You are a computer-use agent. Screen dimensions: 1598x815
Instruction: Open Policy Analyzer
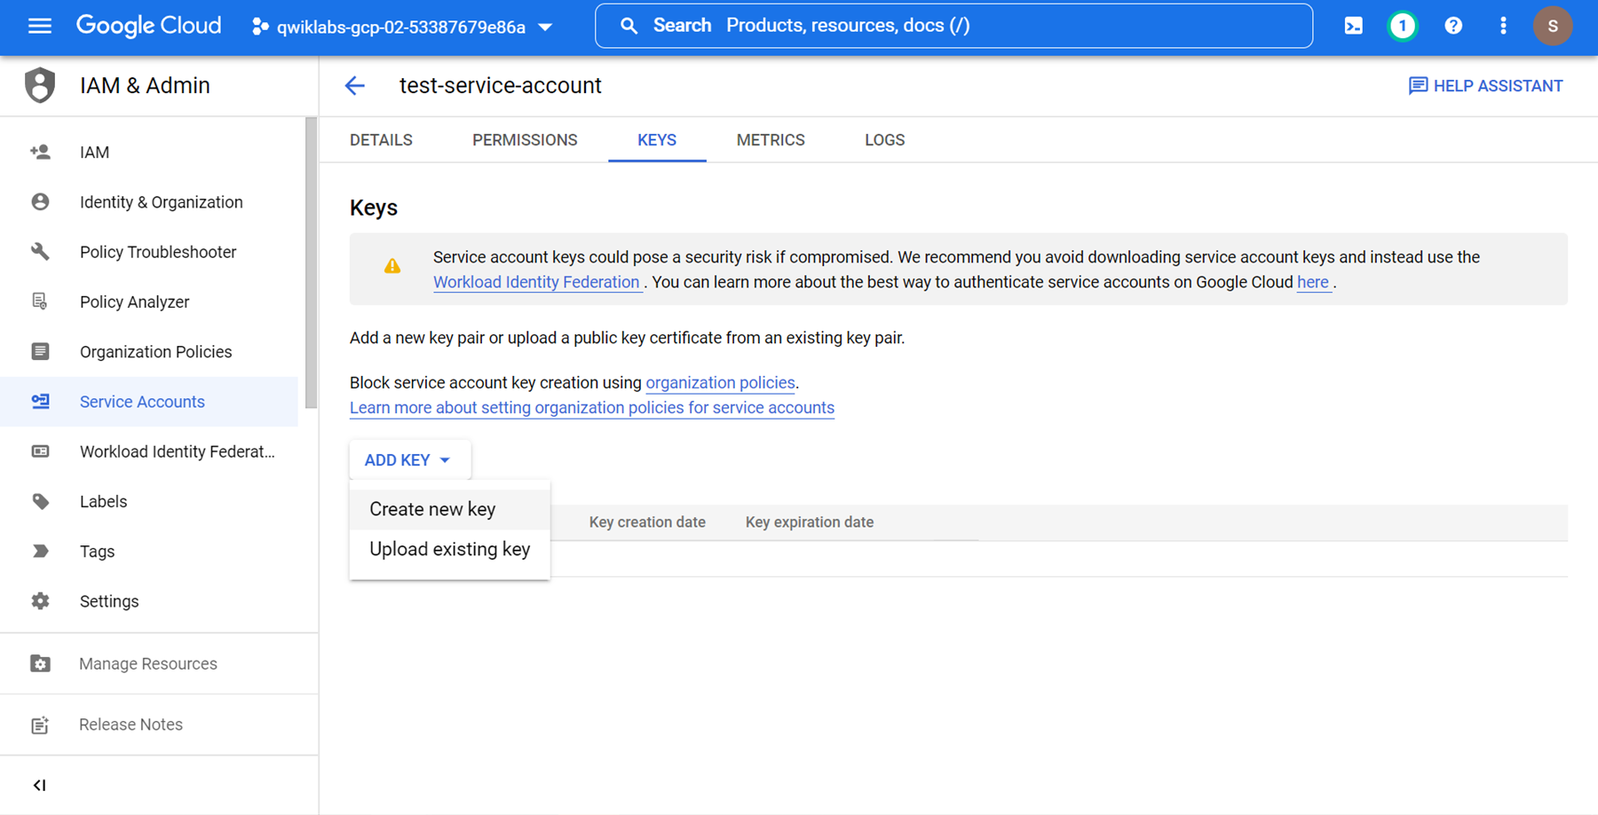[149, 302]
